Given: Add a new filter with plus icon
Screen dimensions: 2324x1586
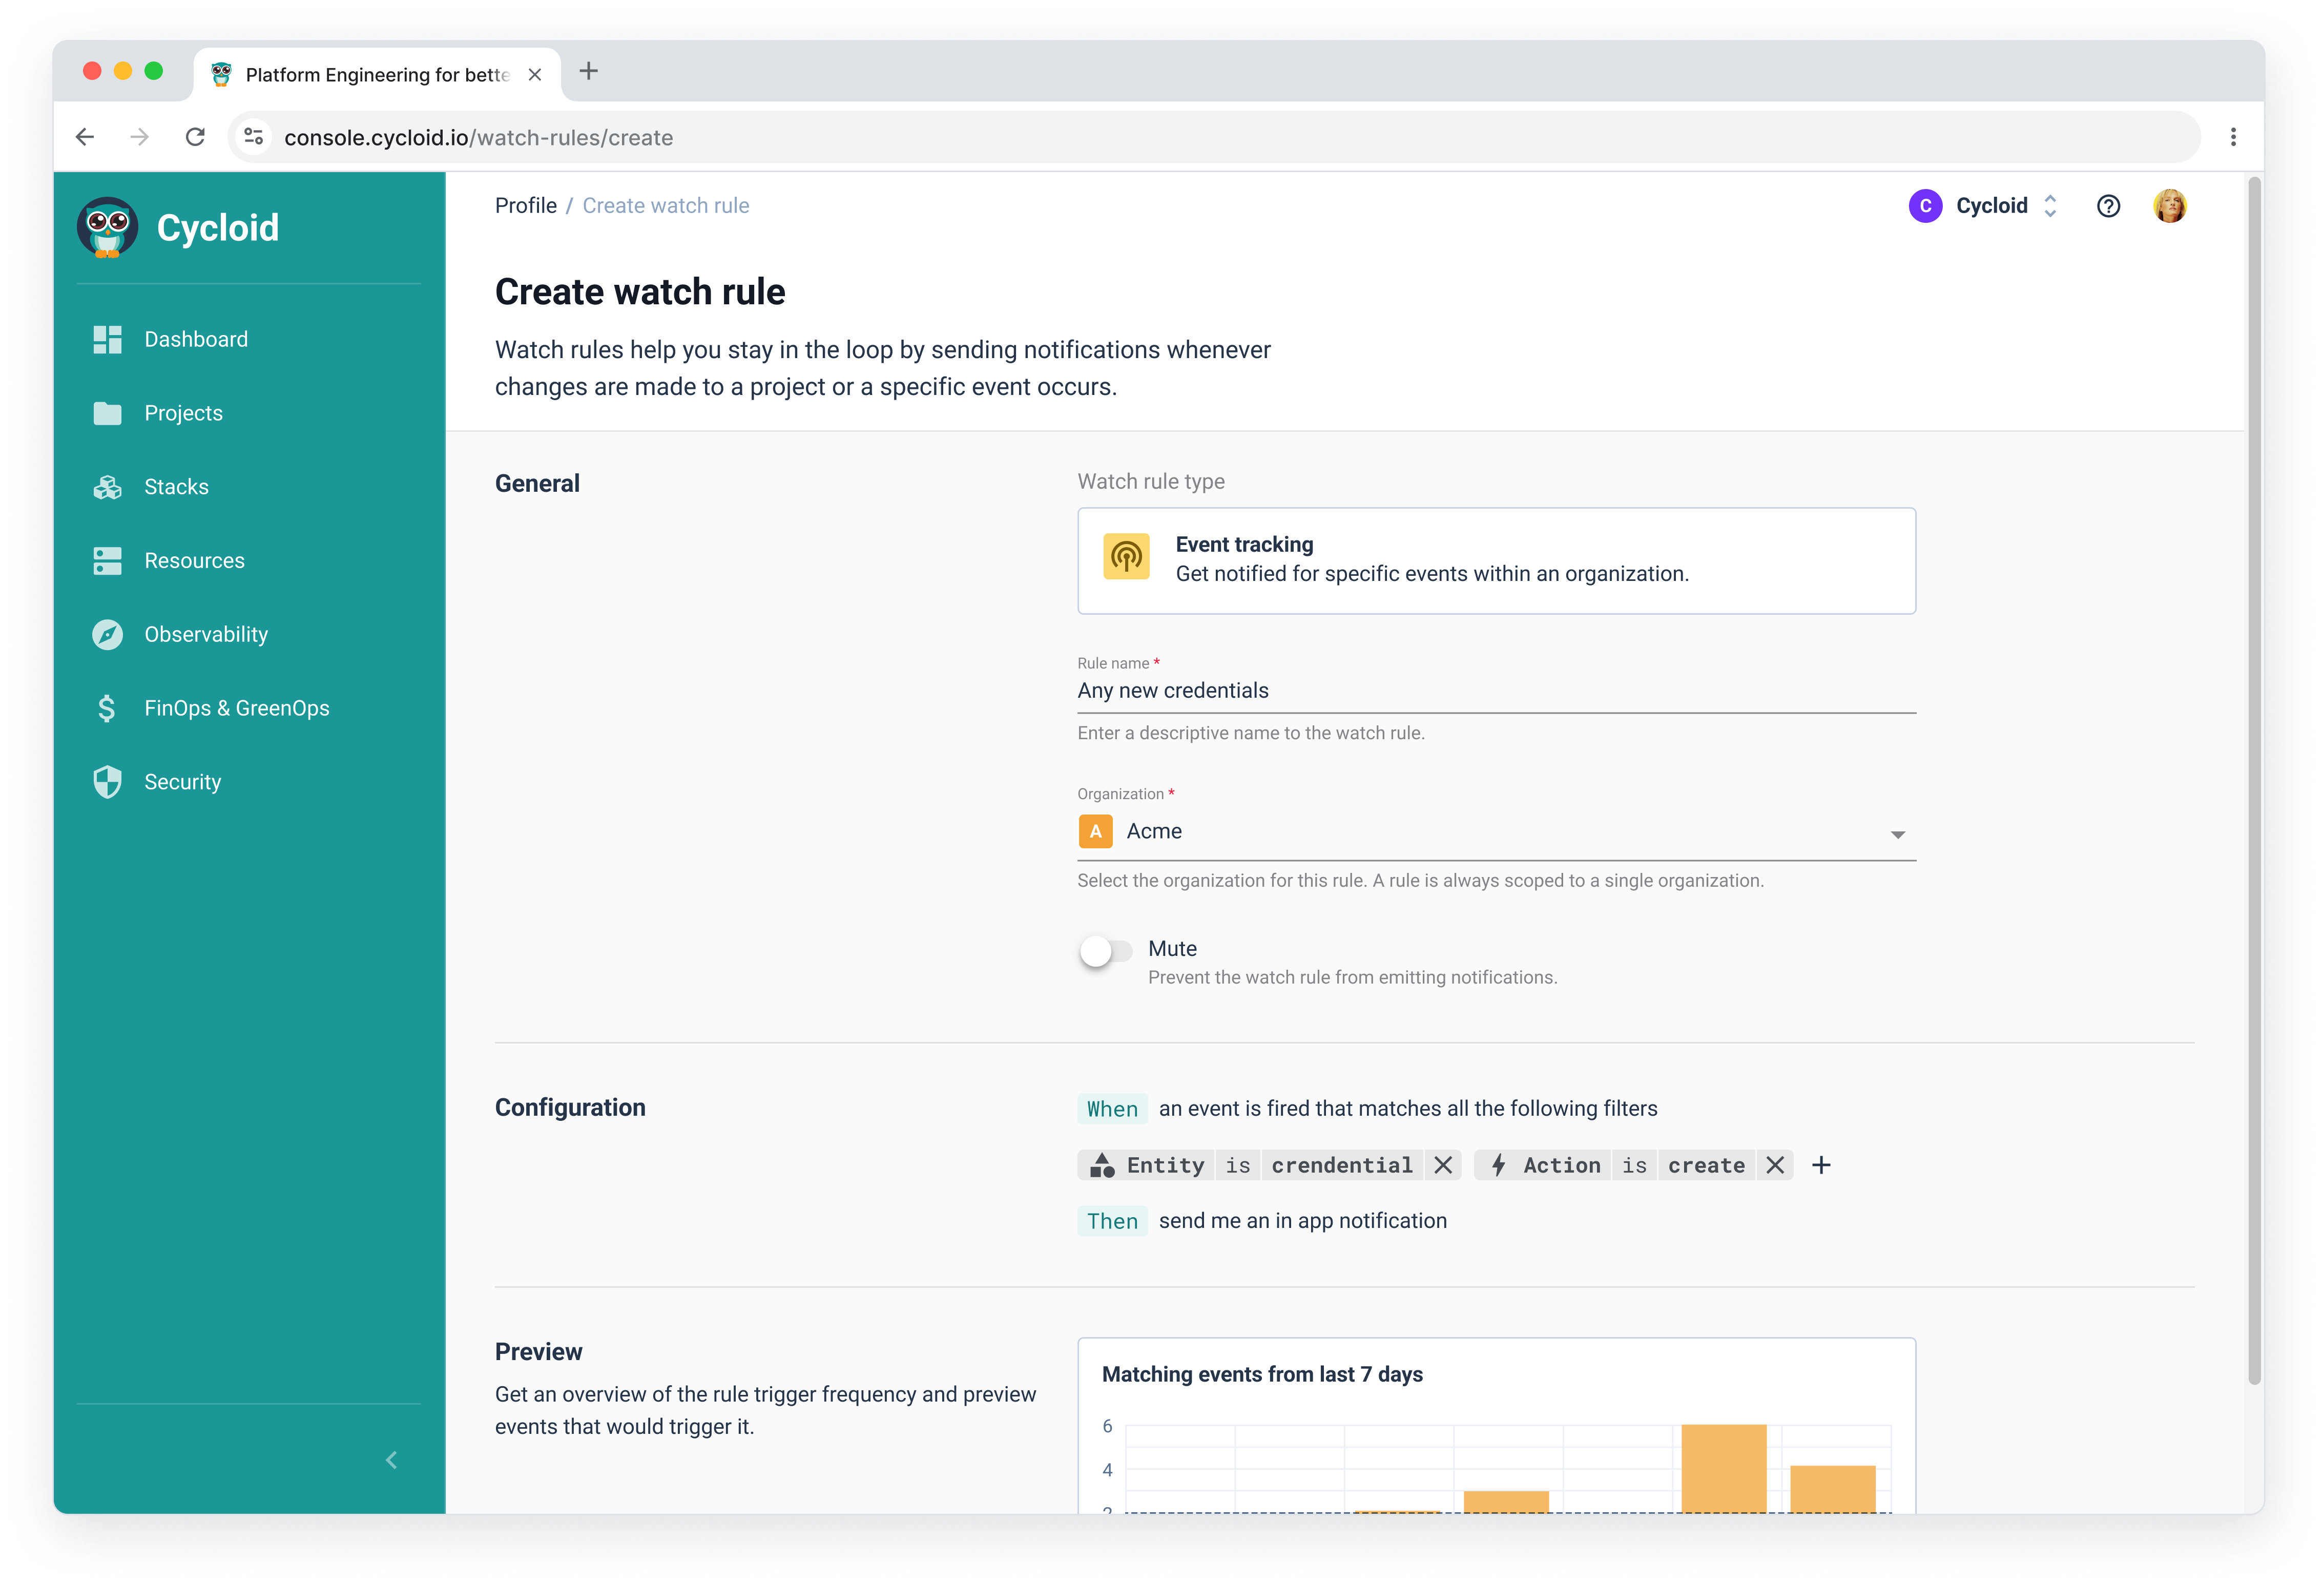Looking at the screenshot, I should [x=1821, y=1165].
